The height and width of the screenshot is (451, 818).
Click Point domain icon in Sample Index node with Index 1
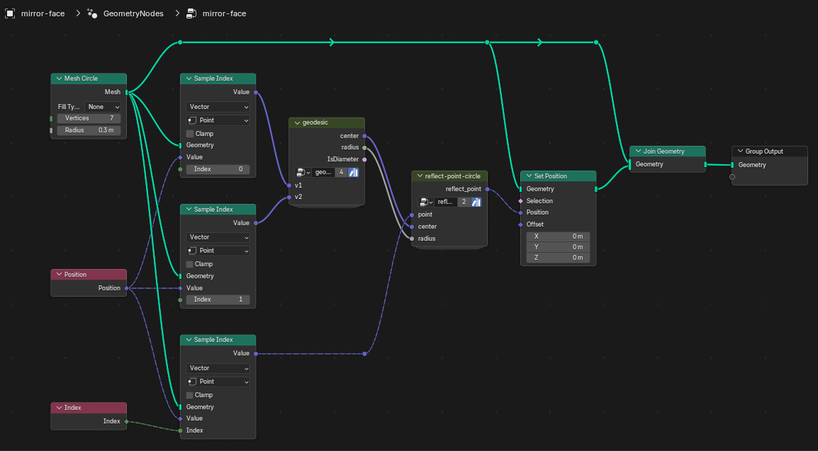(x=192, y=251)
